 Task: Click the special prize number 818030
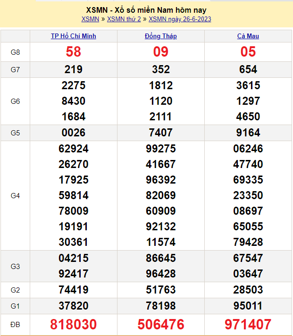point(74,324)
